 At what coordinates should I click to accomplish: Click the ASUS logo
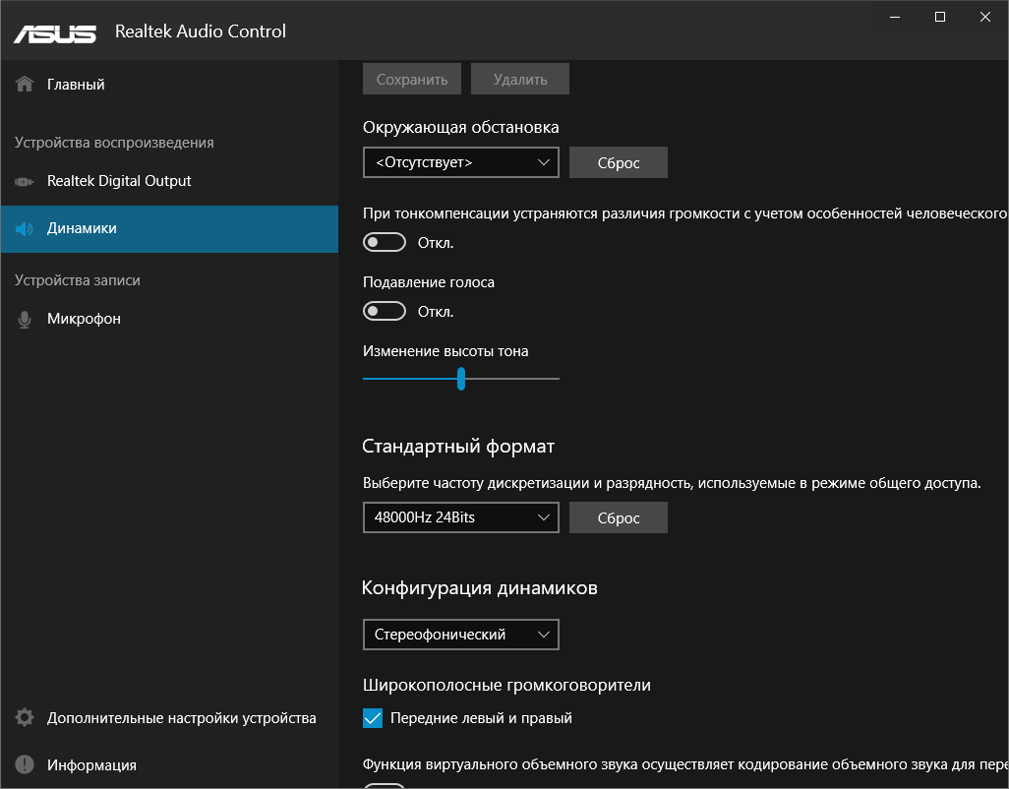(x=54, y=32)
